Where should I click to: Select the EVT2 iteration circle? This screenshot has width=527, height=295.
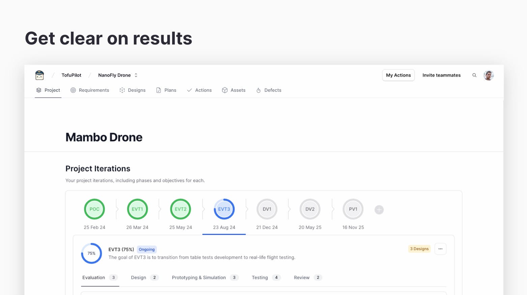tap(181, 209)
